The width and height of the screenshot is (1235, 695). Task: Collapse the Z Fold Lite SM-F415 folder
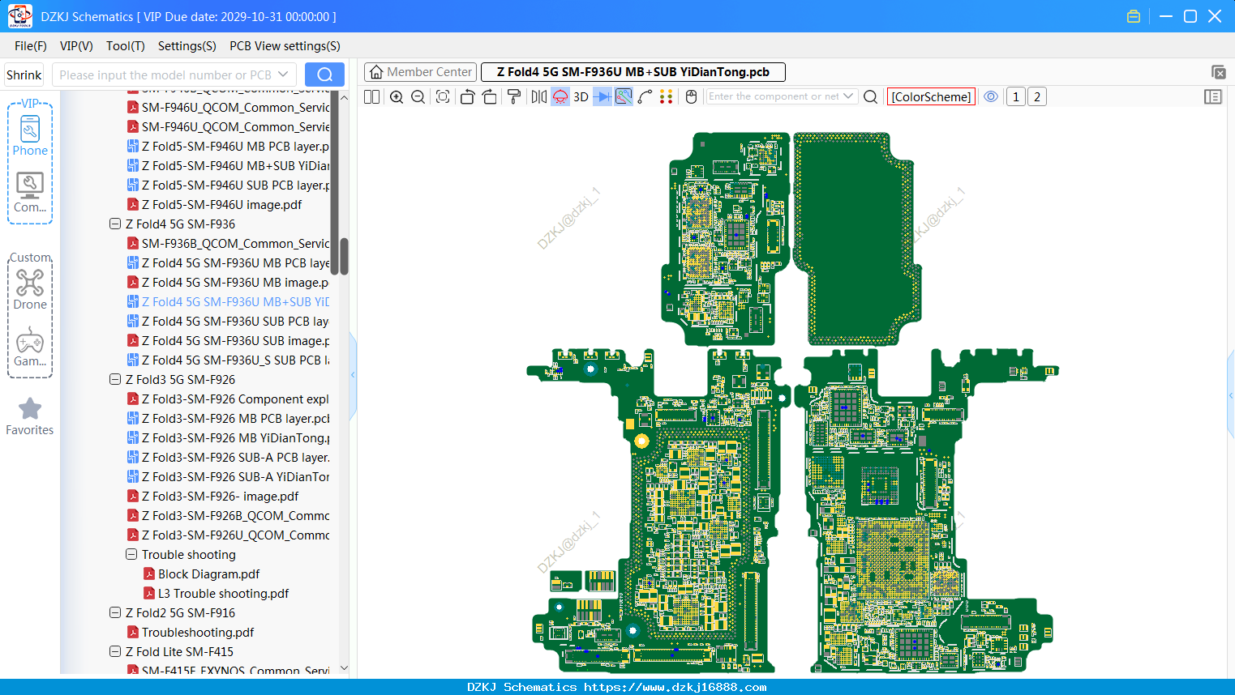tap(115, 652)
